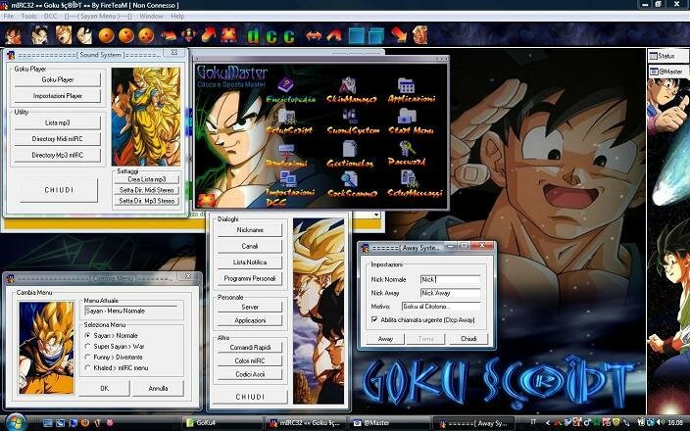
Task: Click Codici Ascii button
Action: click(250, 374)
